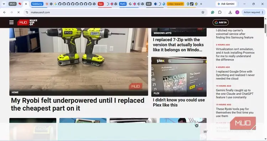Open a new tab
This screenshot has height=141, width=267.
[x=201, y=4]
